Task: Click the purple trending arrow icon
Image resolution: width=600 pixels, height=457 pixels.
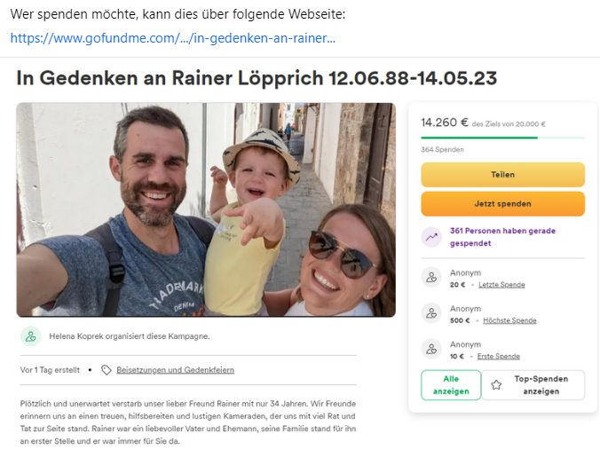Action: (x=431, y=237)
